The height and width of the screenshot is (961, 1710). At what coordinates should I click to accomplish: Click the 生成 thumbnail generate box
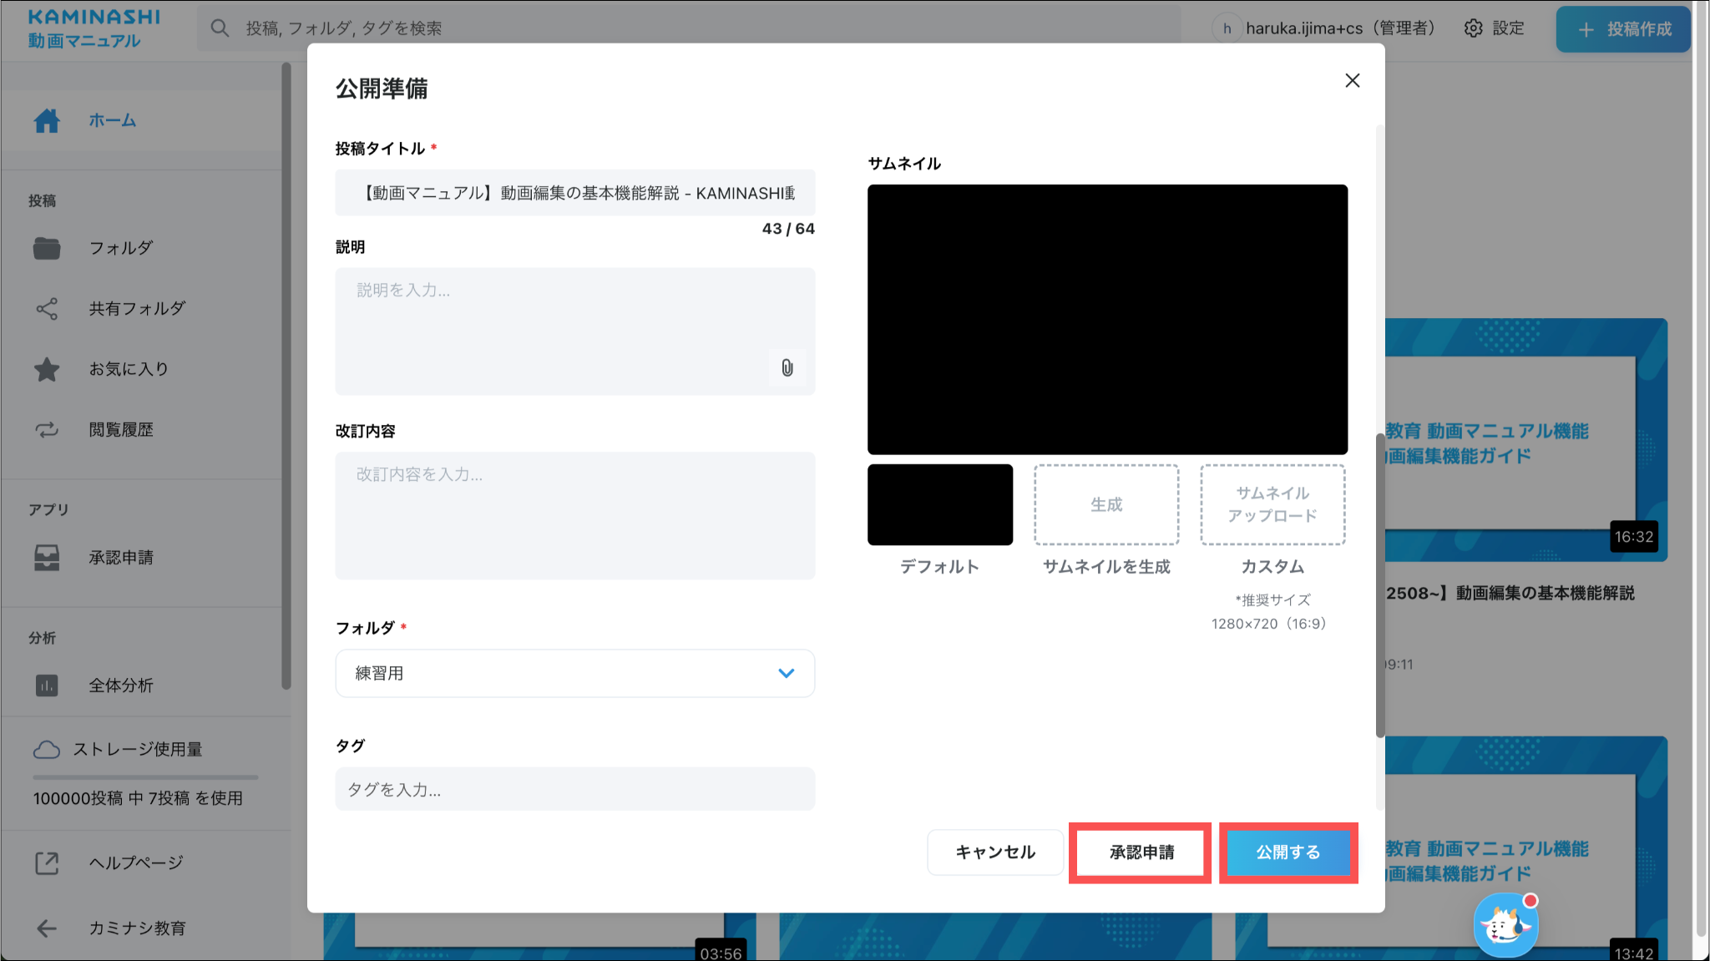click(1105, 504)
